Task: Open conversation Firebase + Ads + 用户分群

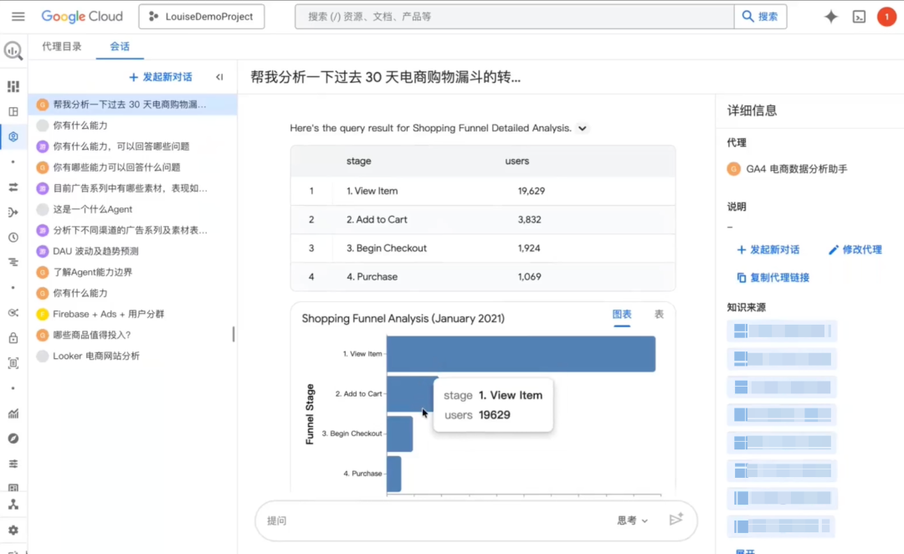Action: [132, 314]
